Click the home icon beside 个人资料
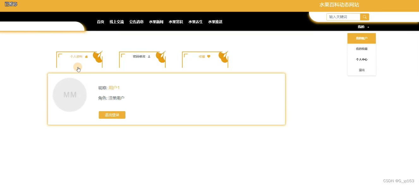This screenshot has width=419, height=186. [x=86, y=57]
